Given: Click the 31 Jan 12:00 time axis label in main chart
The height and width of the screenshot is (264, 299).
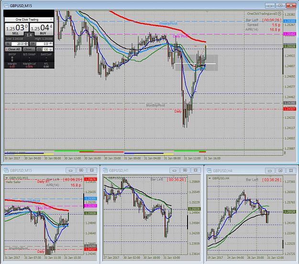Looking at the screenshot, I should tap(192, 159).
